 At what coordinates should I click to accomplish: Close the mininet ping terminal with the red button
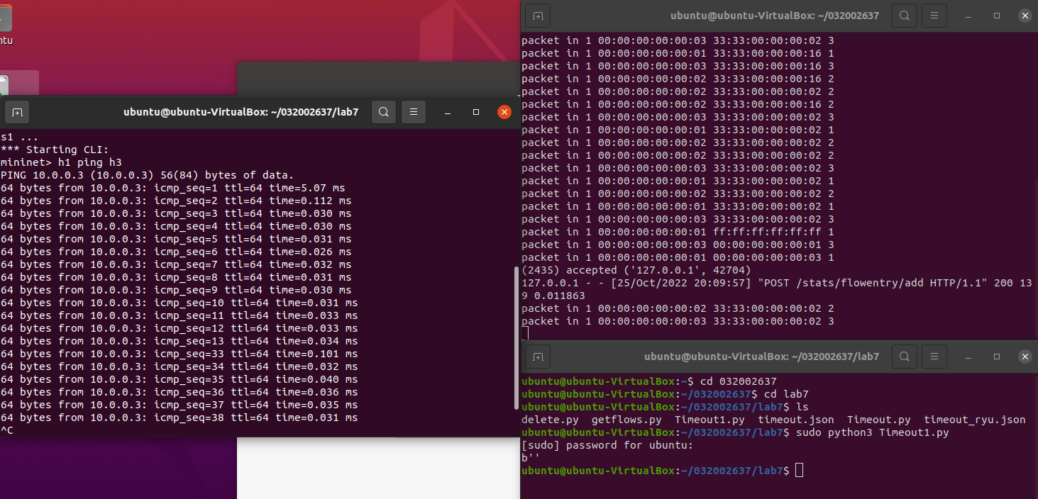pos(504,112)
